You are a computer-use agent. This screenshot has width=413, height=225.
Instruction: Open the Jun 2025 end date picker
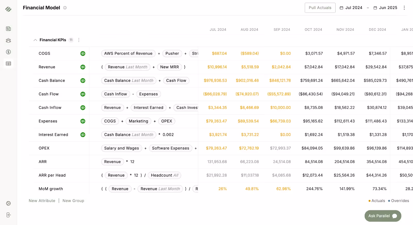tap(385, 8)
